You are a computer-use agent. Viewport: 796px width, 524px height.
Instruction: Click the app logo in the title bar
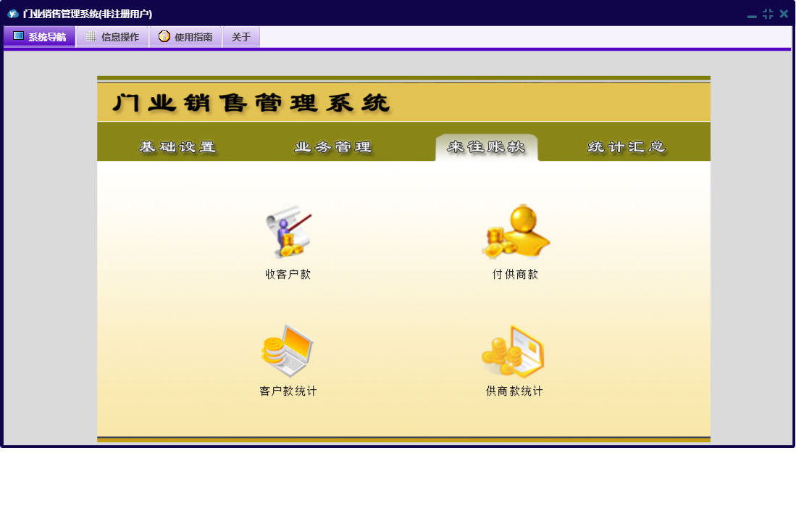(x=12, y=14)
